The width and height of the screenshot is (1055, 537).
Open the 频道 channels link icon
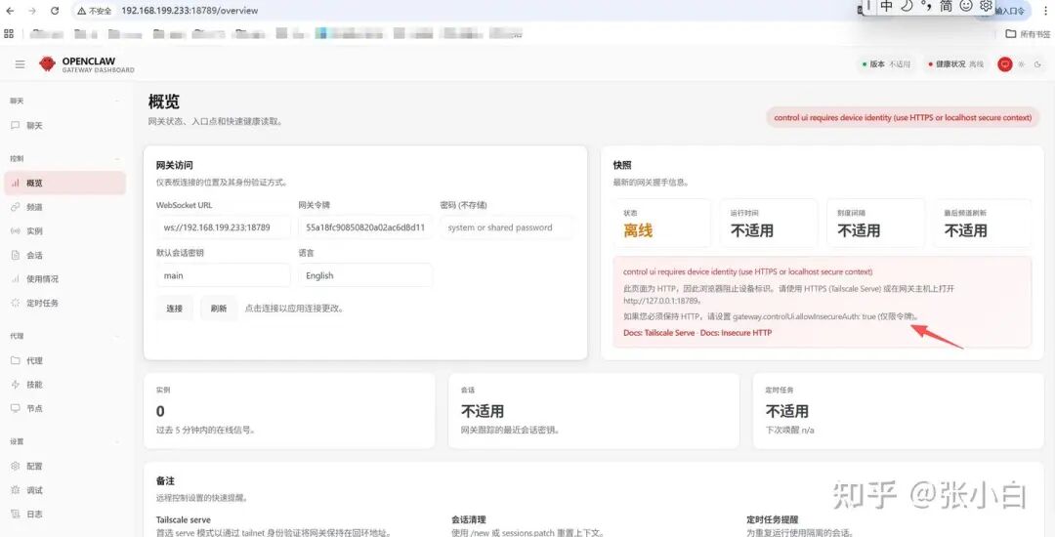pos(16,207)
